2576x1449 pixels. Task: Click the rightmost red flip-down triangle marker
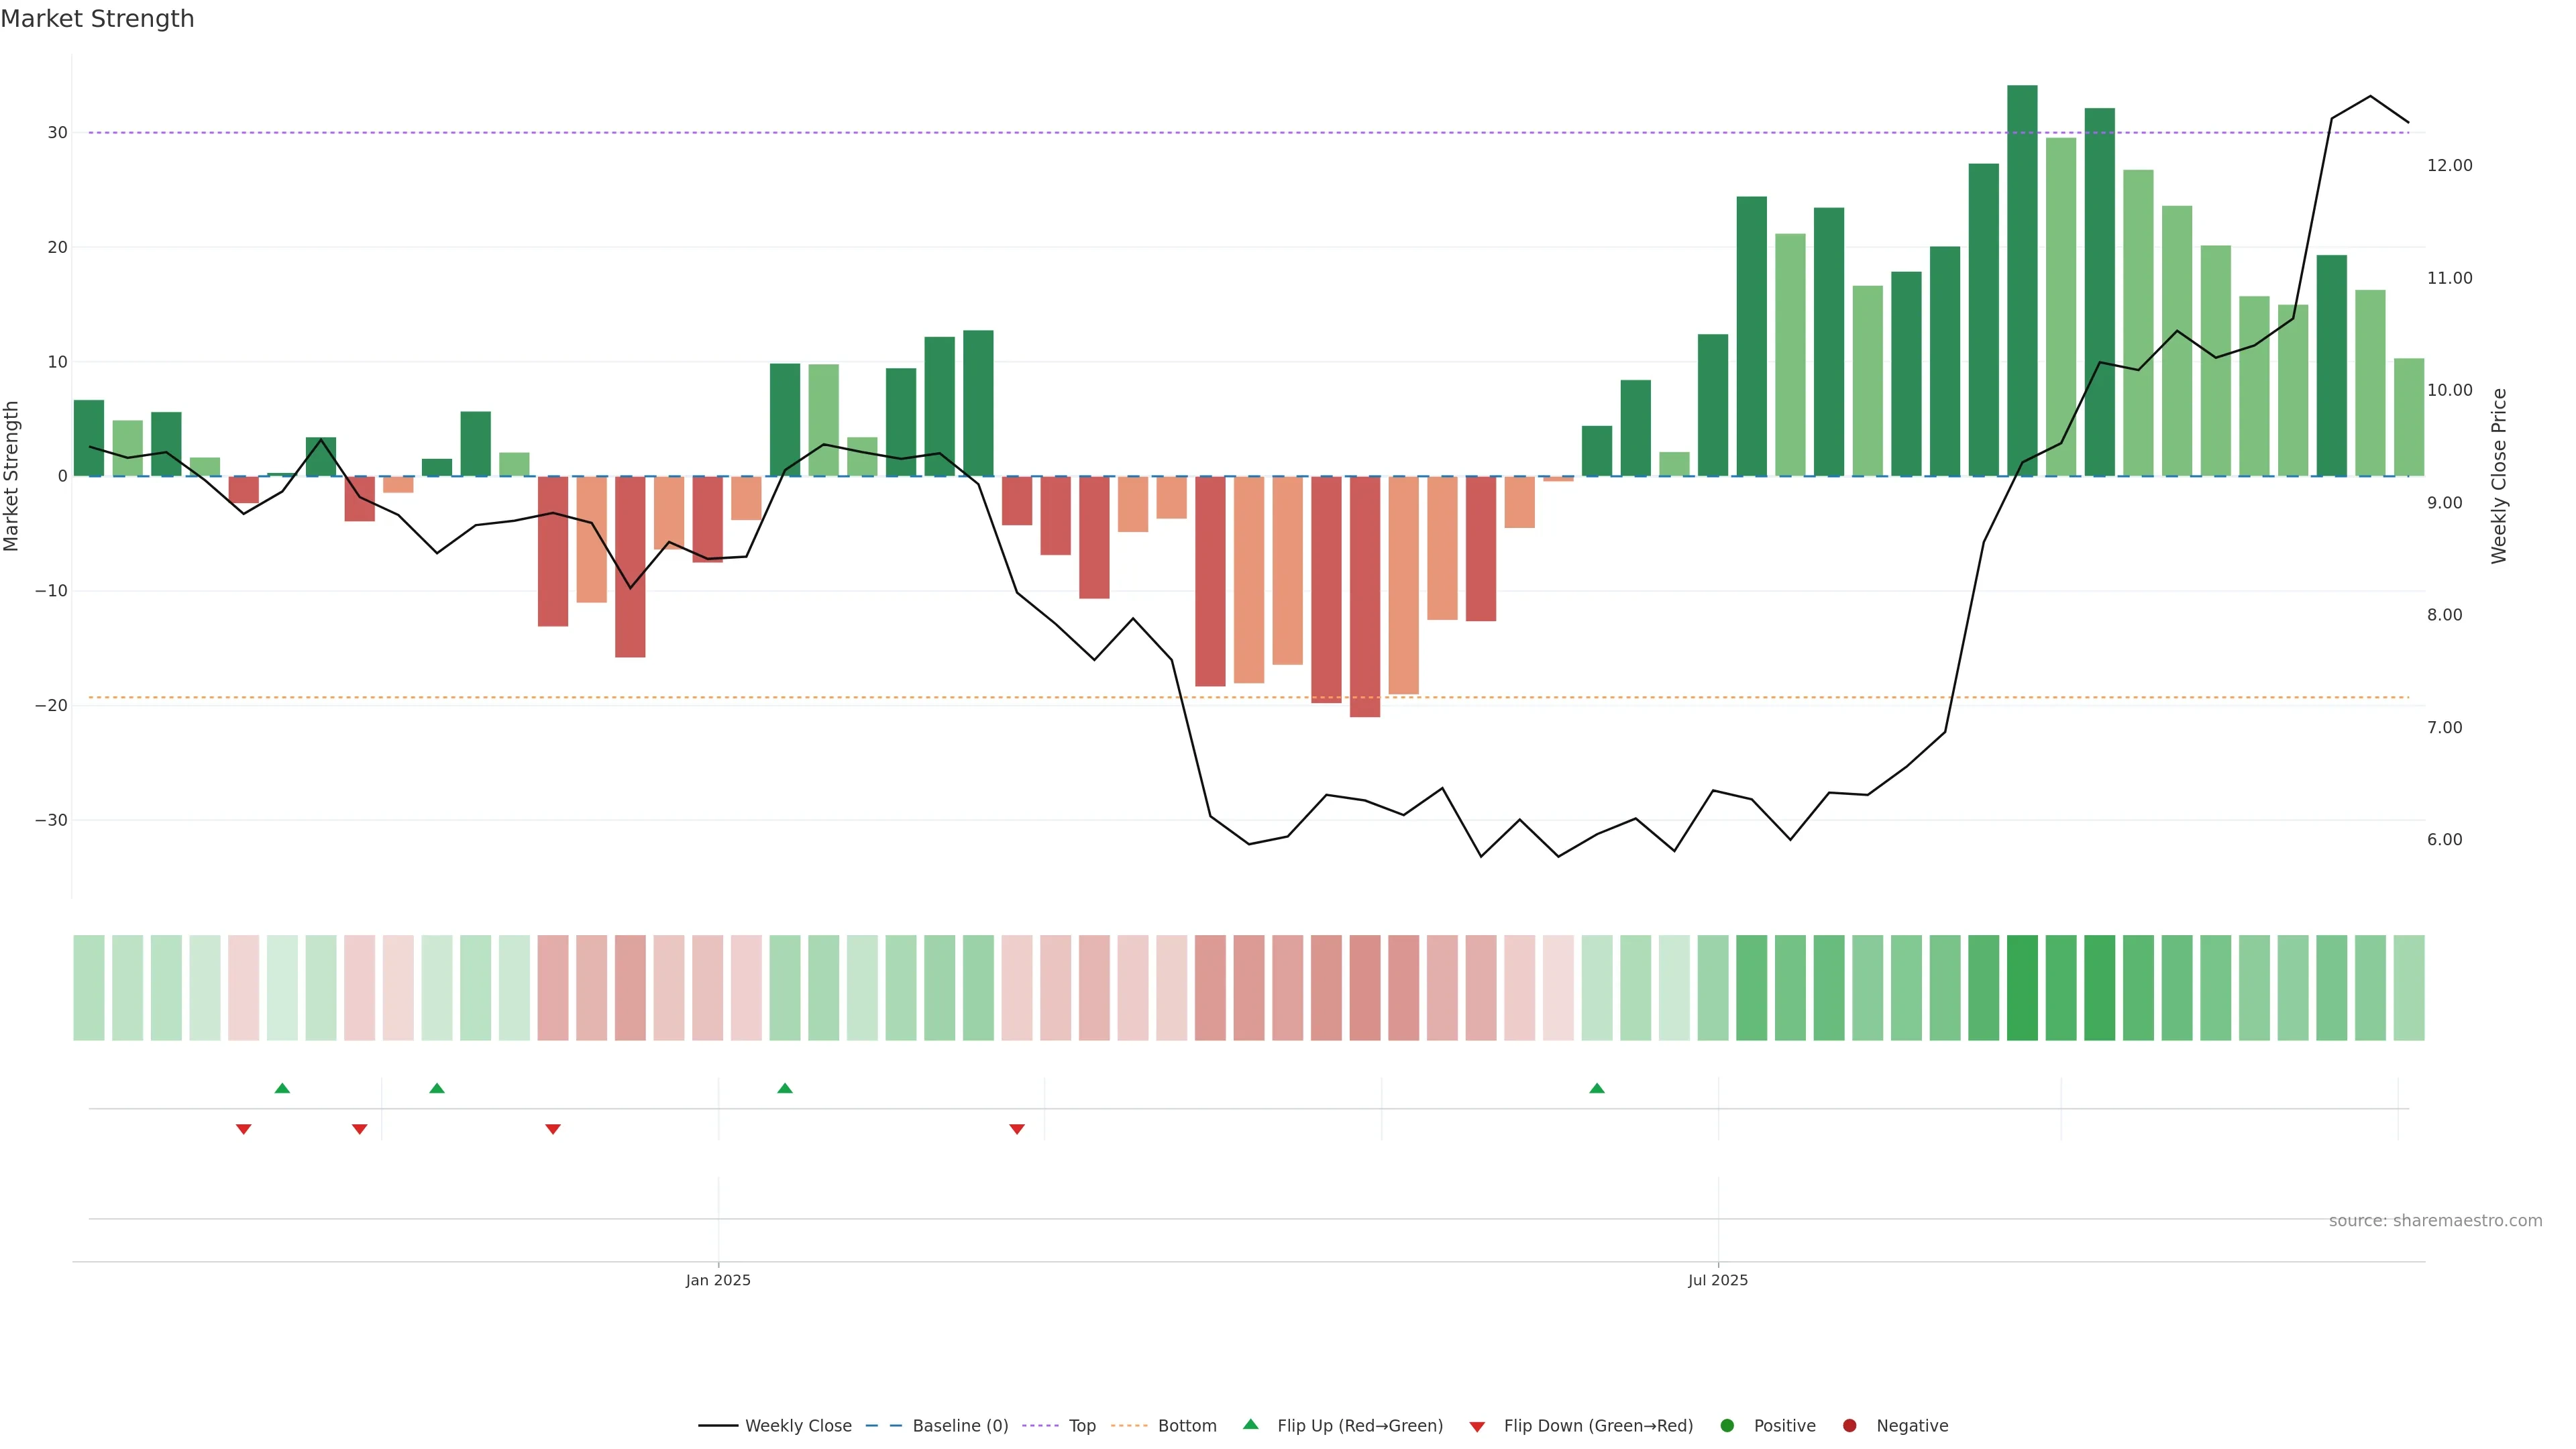pyautogui.click(x=1017, y=1129)
